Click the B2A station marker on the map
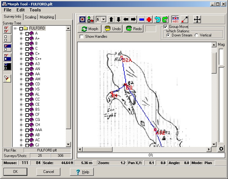 point(122,57)
